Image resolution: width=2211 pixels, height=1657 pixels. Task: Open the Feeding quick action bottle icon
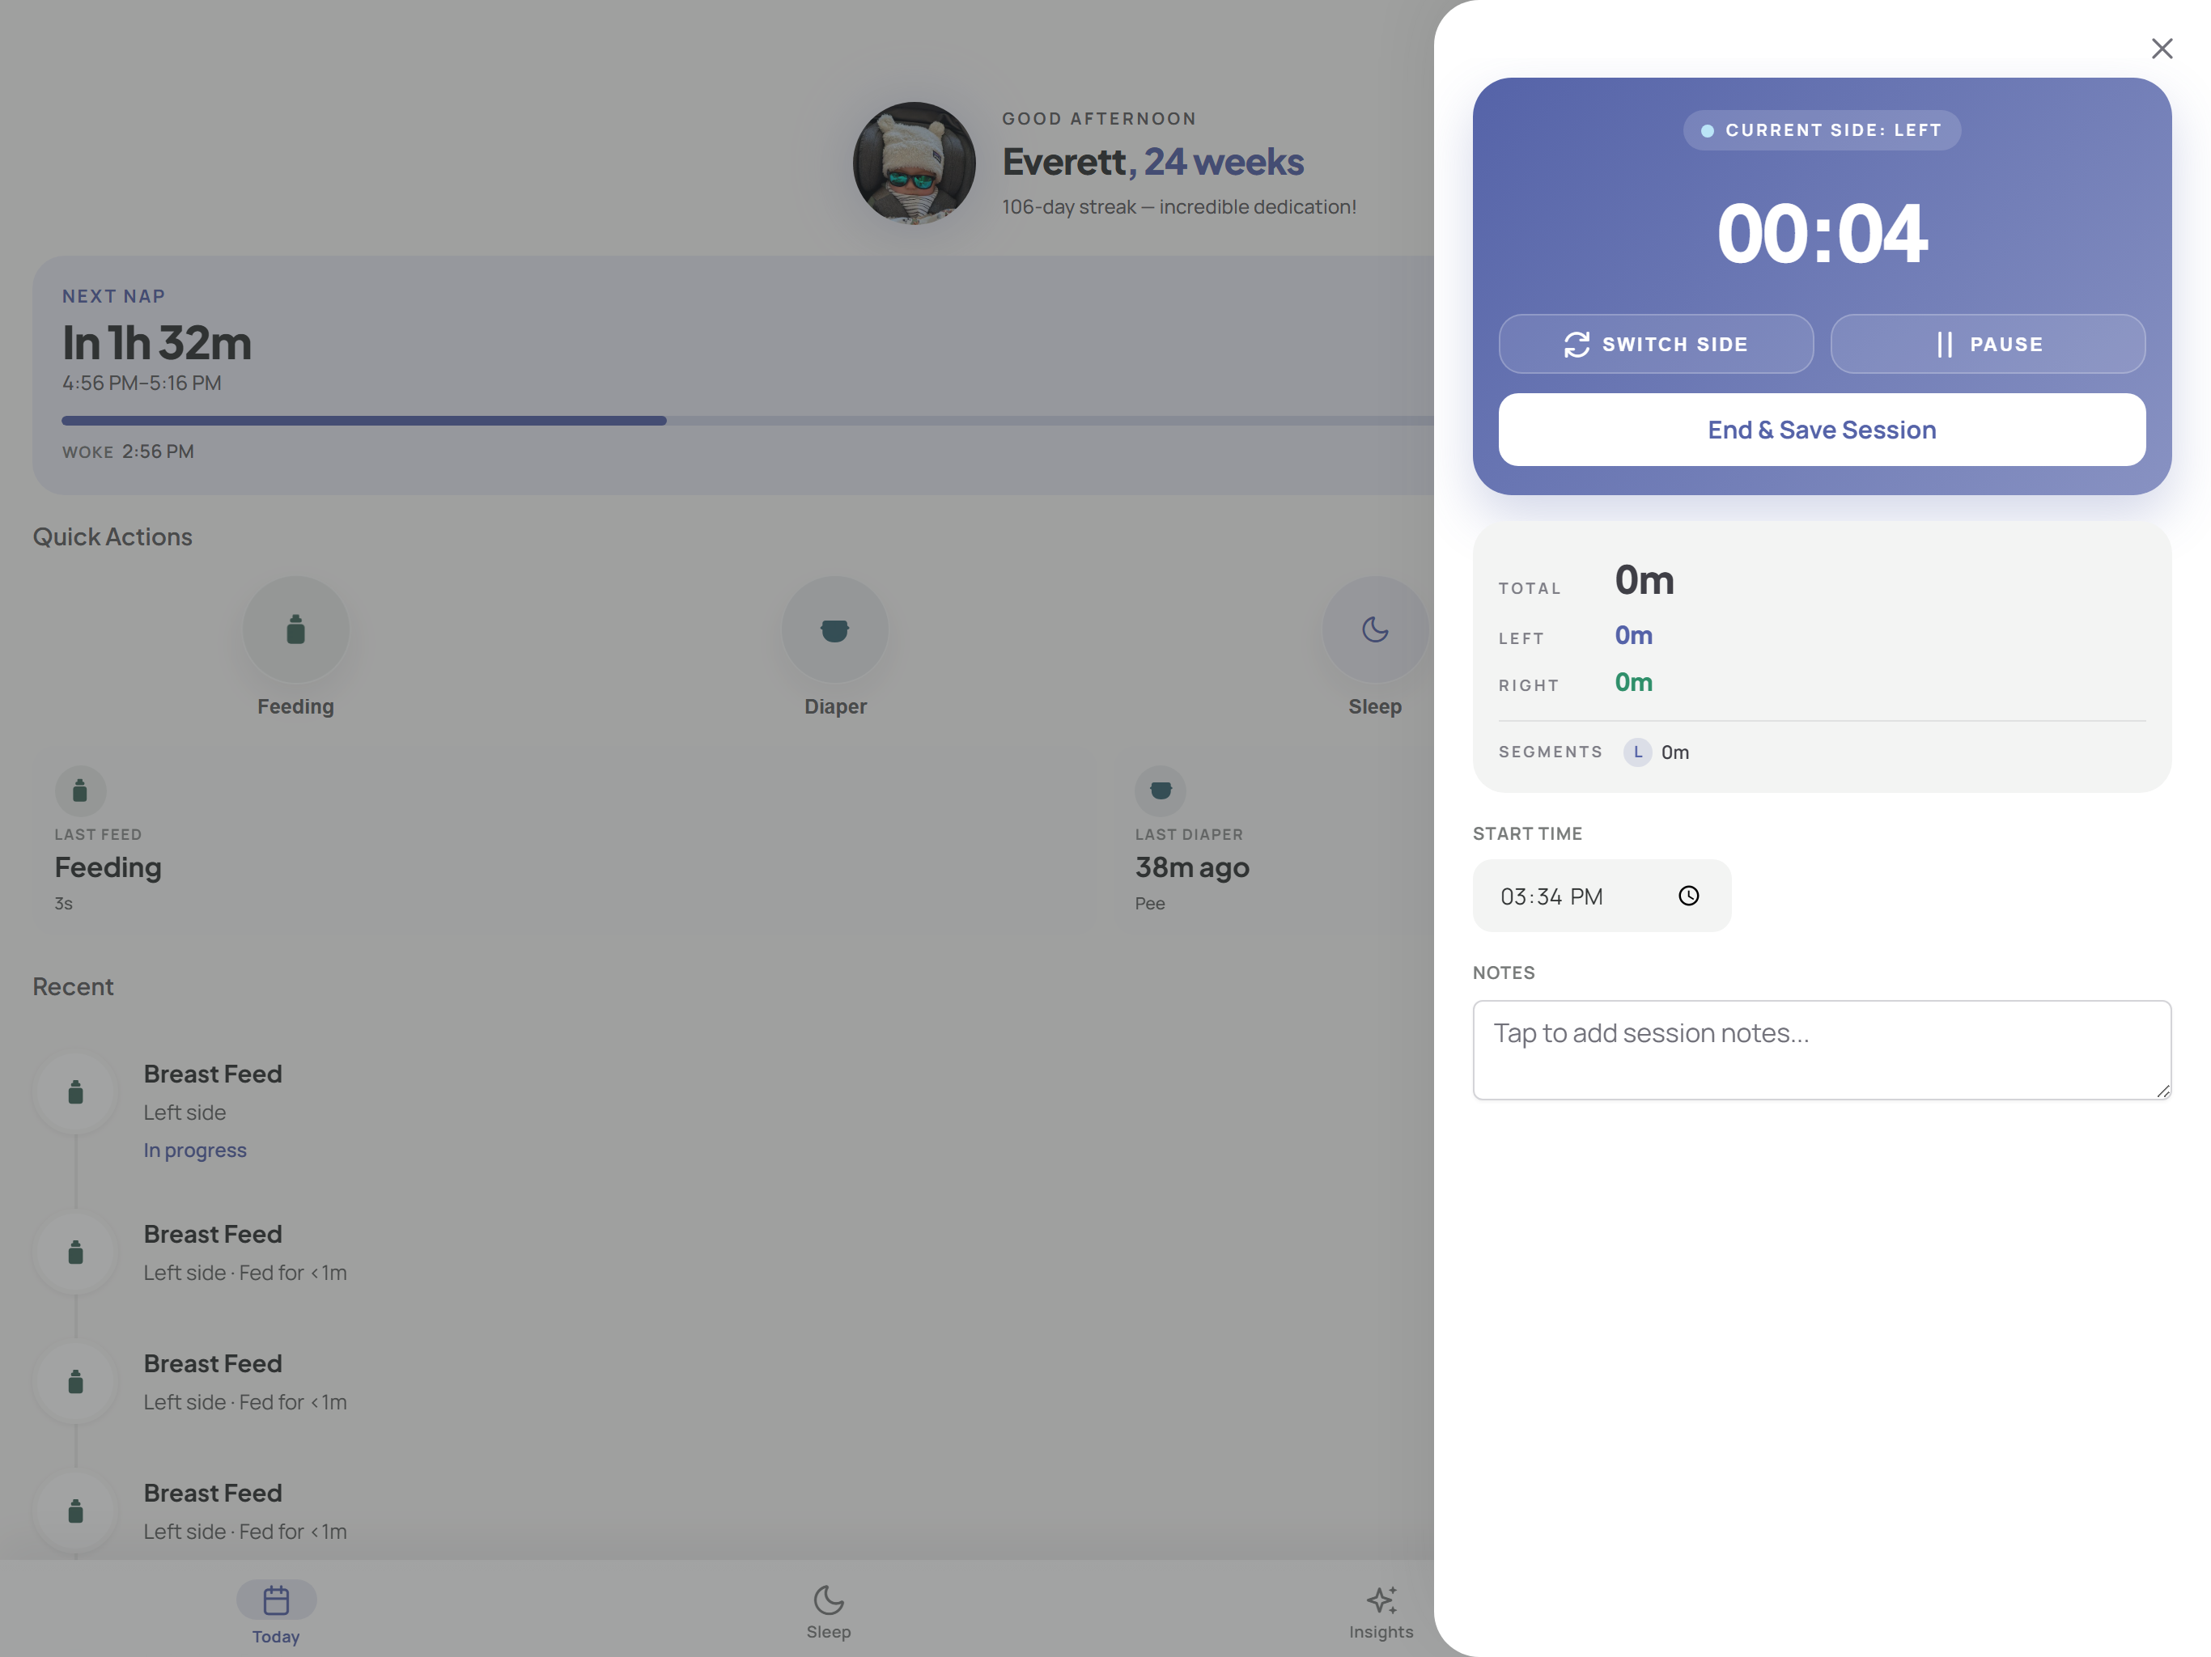[295, 629]
